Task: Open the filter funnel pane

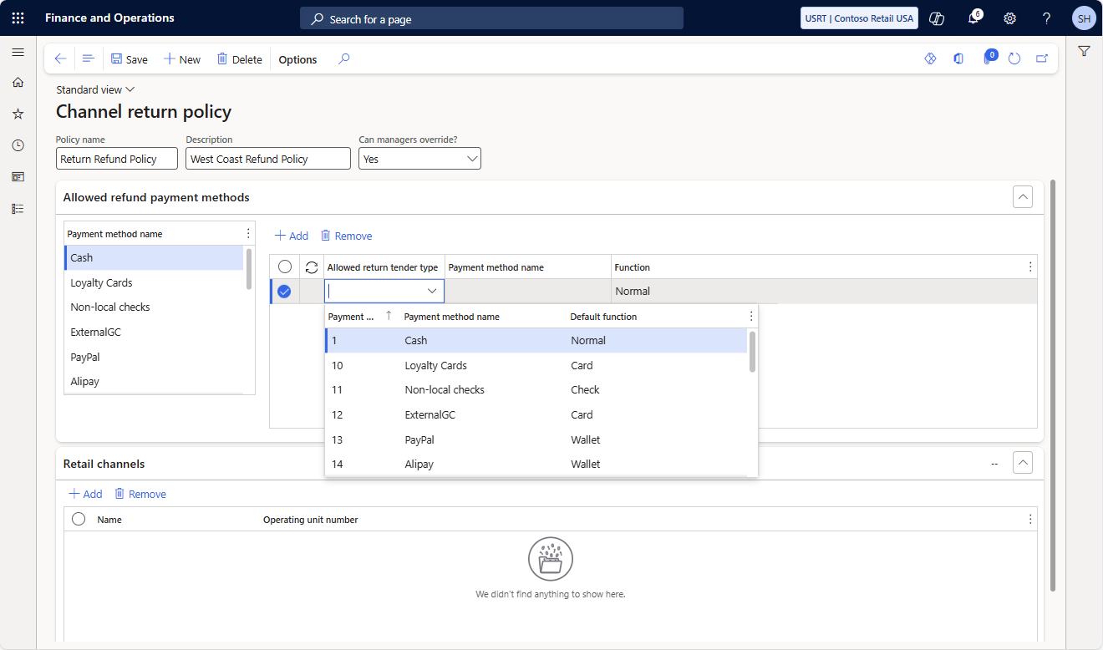Action: 1084,51
